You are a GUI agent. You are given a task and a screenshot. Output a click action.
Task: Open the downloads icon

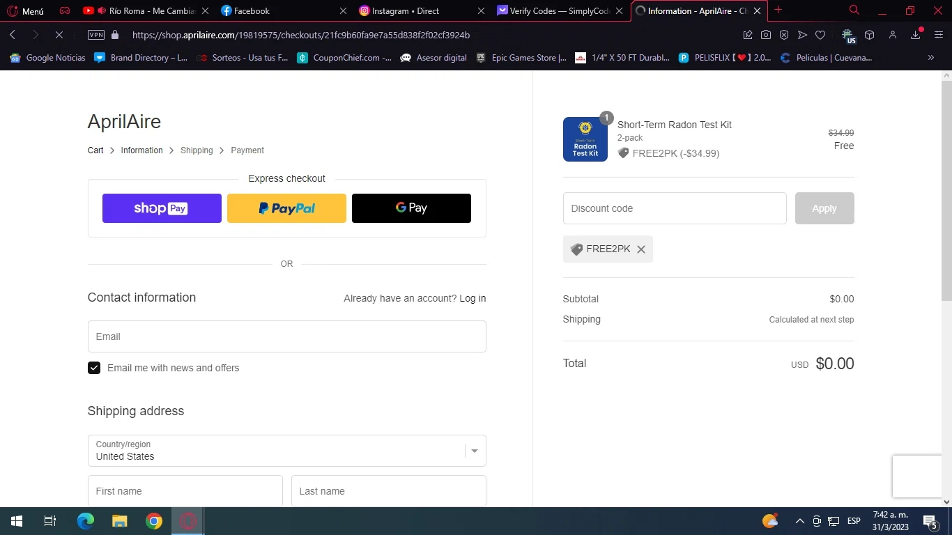916,35
